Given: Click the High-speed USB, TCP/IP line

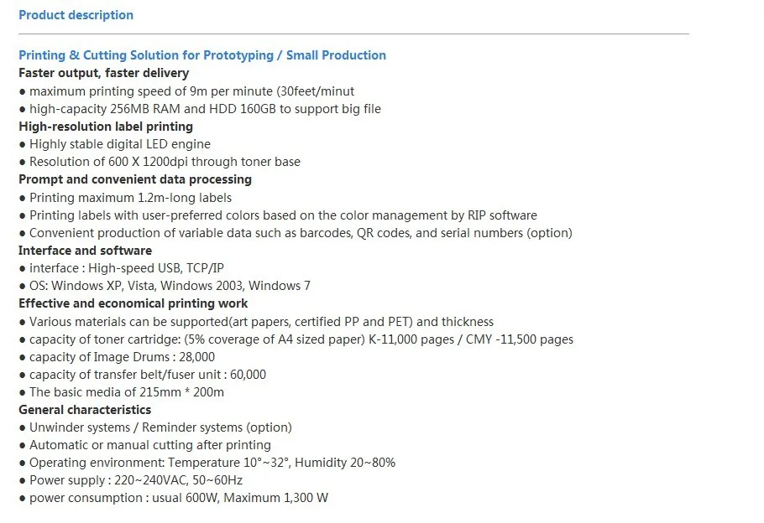Looking at the screenshot, I should click(122, 268).
